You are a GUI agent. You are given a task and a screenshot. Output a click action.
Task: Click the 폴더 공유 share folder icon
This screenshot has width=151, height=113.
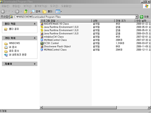click(x=6, y=29)
